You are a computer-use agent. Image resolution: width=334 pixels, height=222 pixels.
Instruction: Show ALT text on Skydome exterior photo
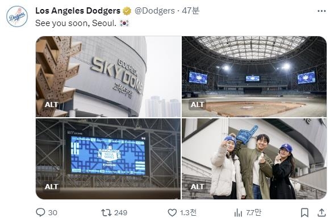click(51, 105)
